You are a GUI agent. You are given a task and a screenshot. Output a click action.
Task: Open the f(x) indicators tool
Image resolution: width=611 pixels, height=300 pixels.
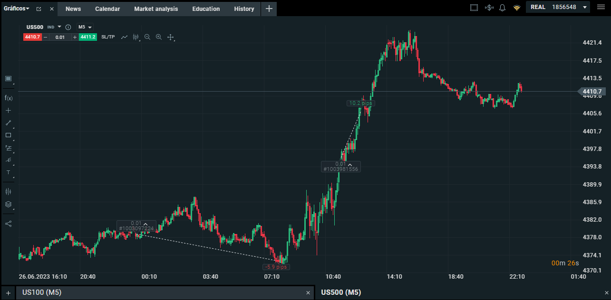pyautogui.click(x=9, y=98)
